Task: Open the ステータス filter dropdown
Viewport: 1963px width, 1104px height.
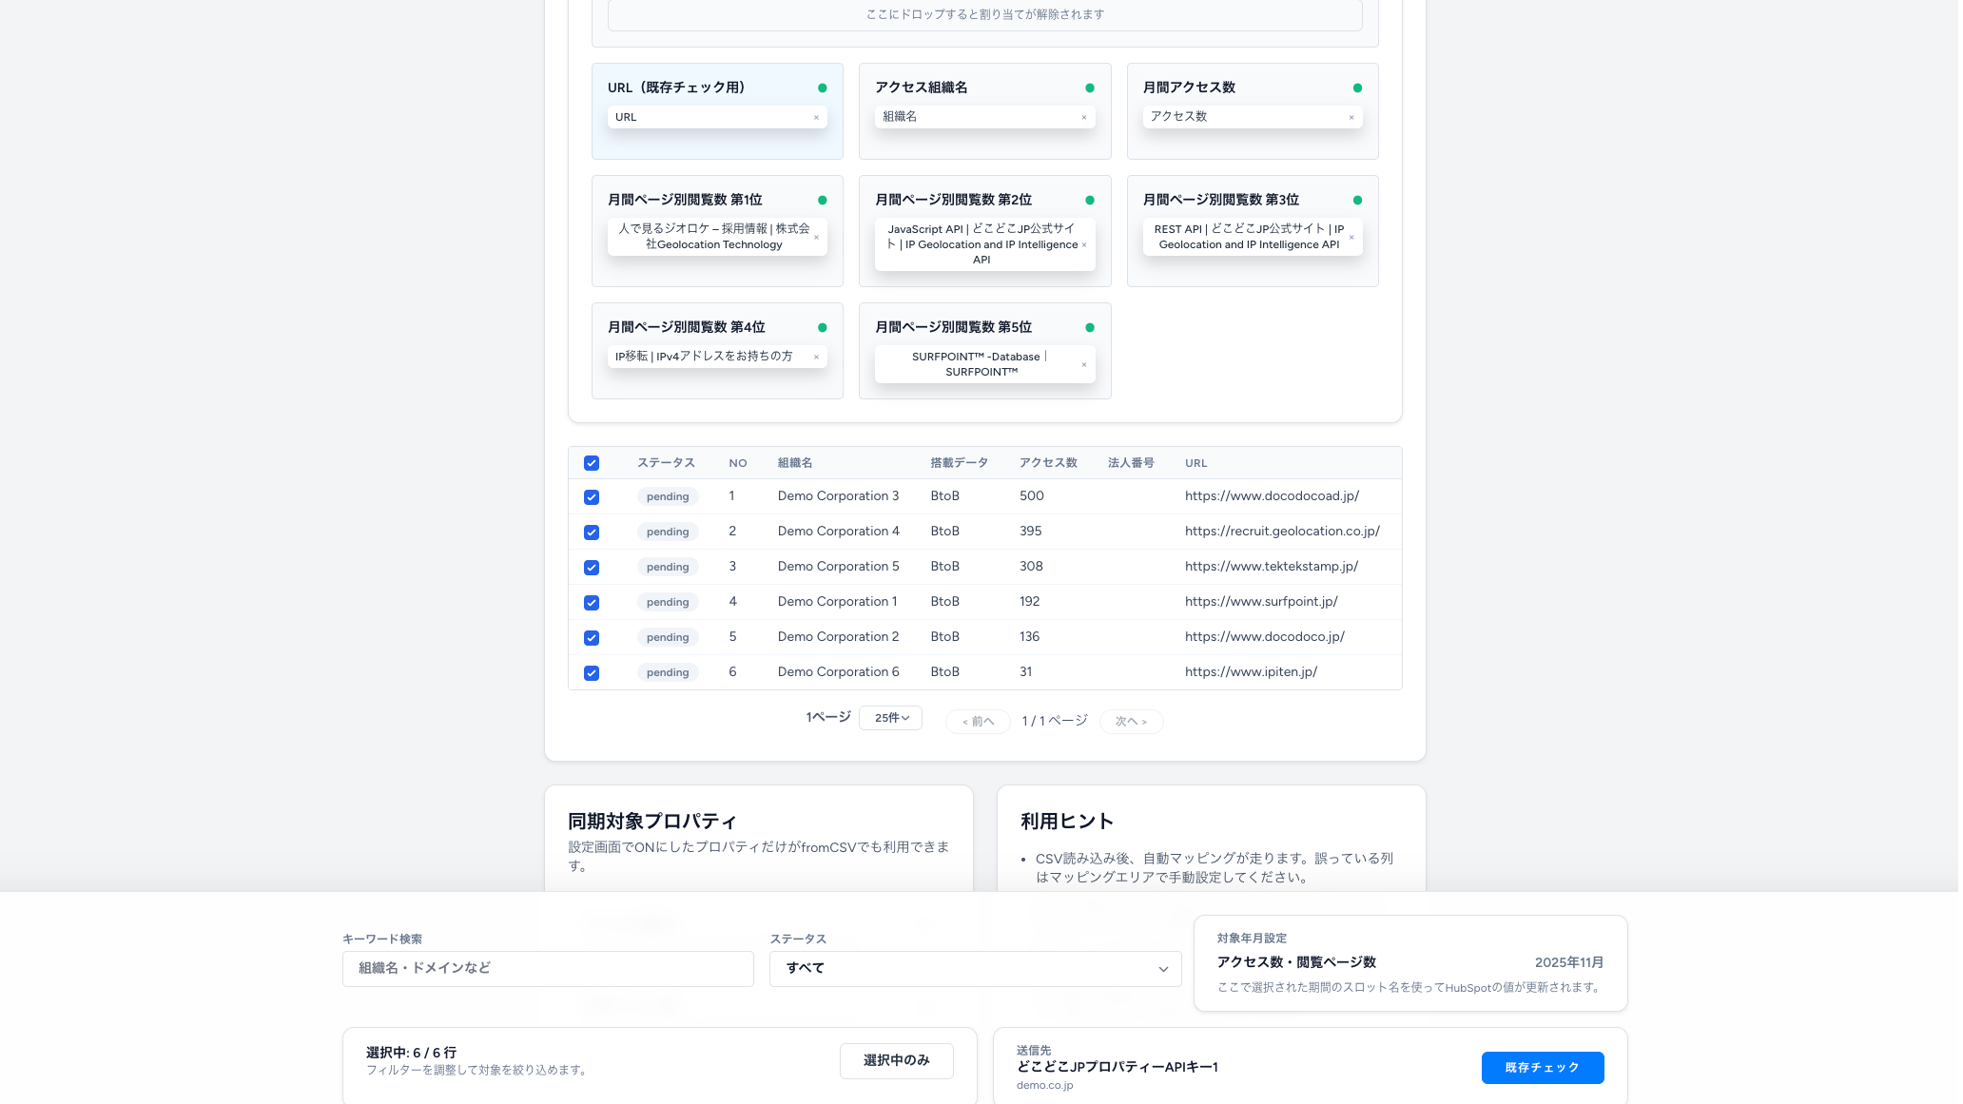Action: click(975, 969)
